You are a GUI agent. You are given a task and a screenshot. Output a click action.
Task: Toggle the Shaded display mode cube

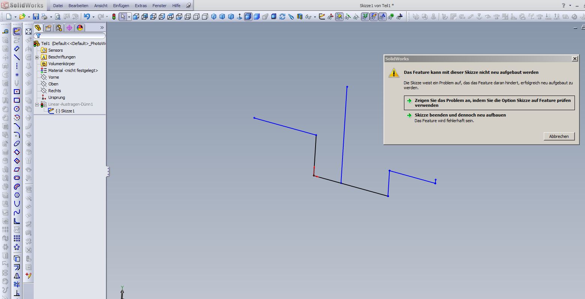point(257,17)
